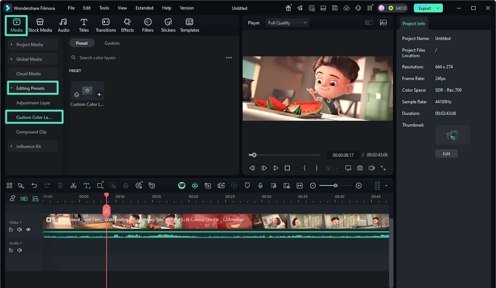The image size is (496, 288).
Task: Open the Media tab
Action: (16, 26)
